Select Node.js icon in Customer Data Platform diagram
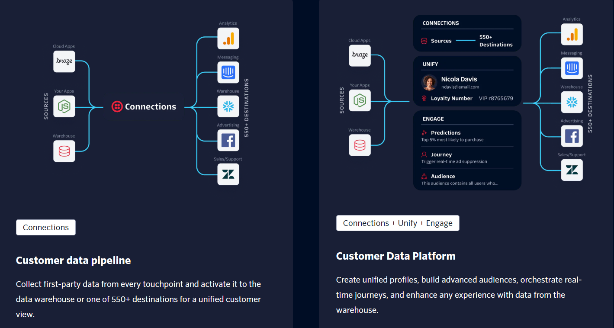Image resolution: width=614 pixels, height=328 pixels. coord(360,100)
